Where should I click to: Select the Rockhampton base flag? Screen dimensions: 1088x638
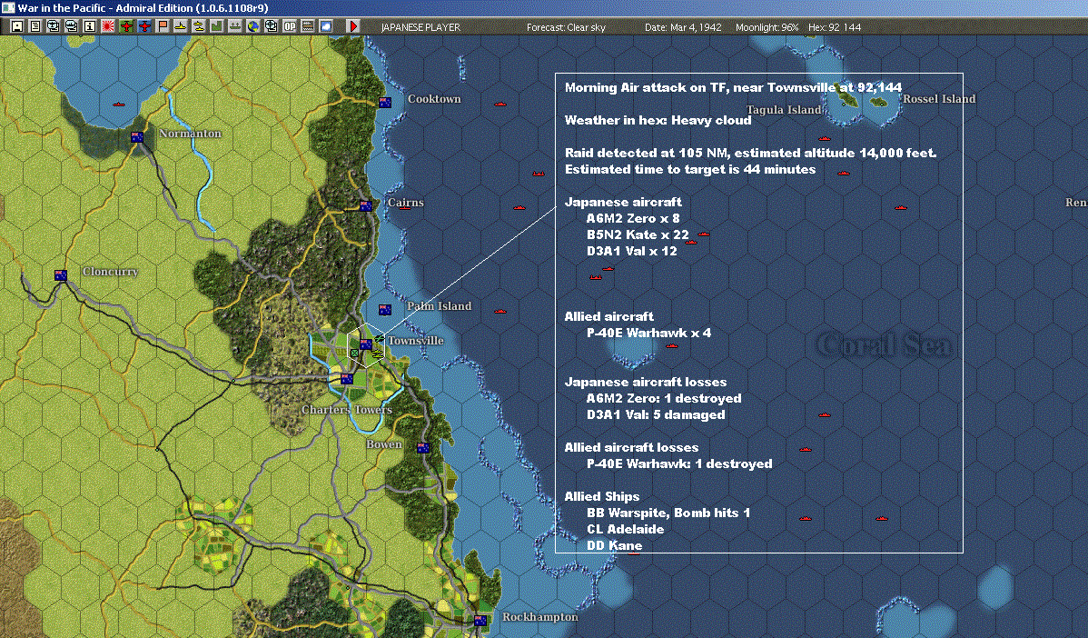(x=480, y=620)
